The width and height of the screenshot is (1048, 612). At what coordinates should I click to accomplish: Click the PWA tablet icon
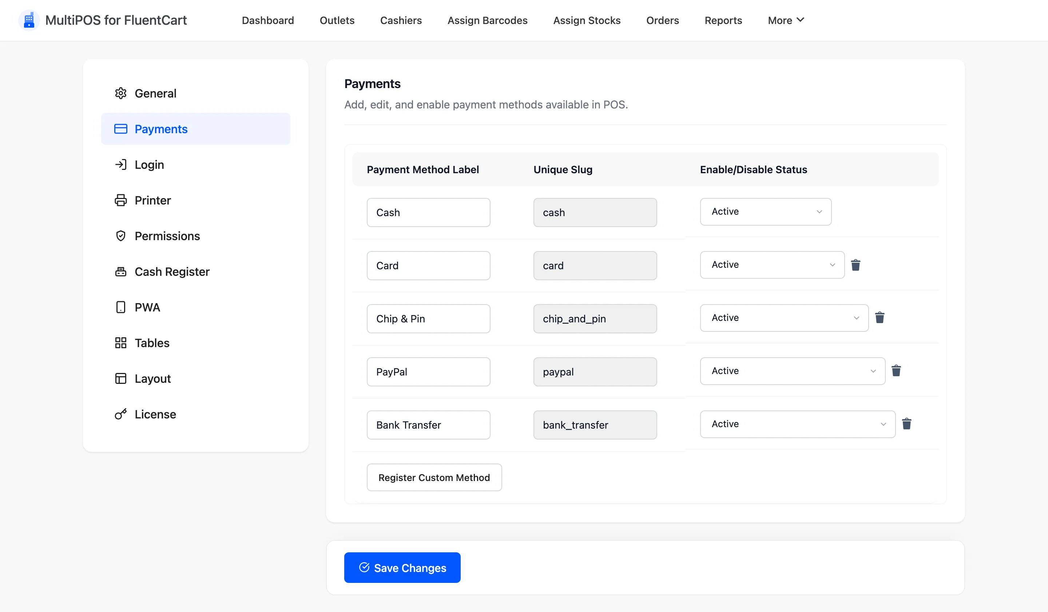pos(120,307)
